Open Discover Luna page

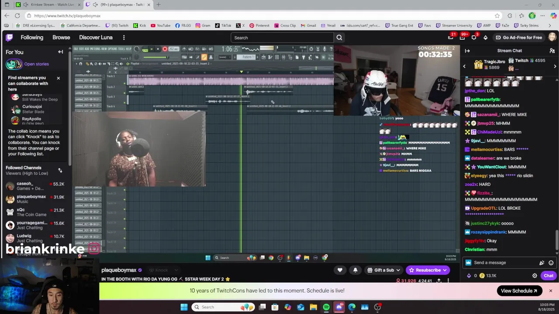tap(96, 38)
